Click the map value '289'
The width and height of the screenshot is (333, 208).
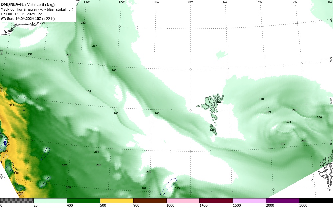point(144,188)
